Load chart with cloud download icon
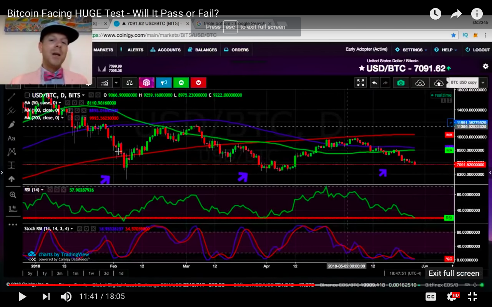492x307 pixels. click(420, 83)
